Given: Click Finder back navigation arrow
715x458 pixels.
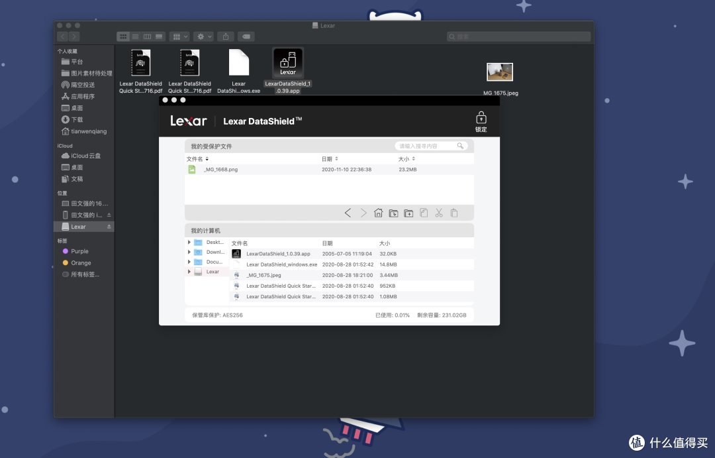Looking at the screenshot, I should [x=63, y=36].
